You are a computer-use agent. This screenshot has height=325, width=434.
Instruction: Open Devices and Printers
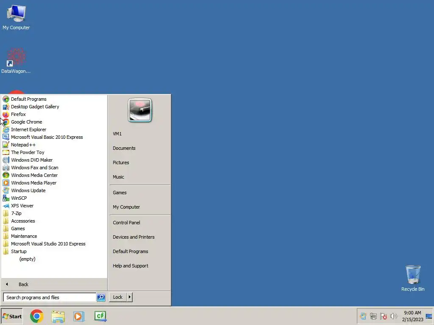click(140, 237)
